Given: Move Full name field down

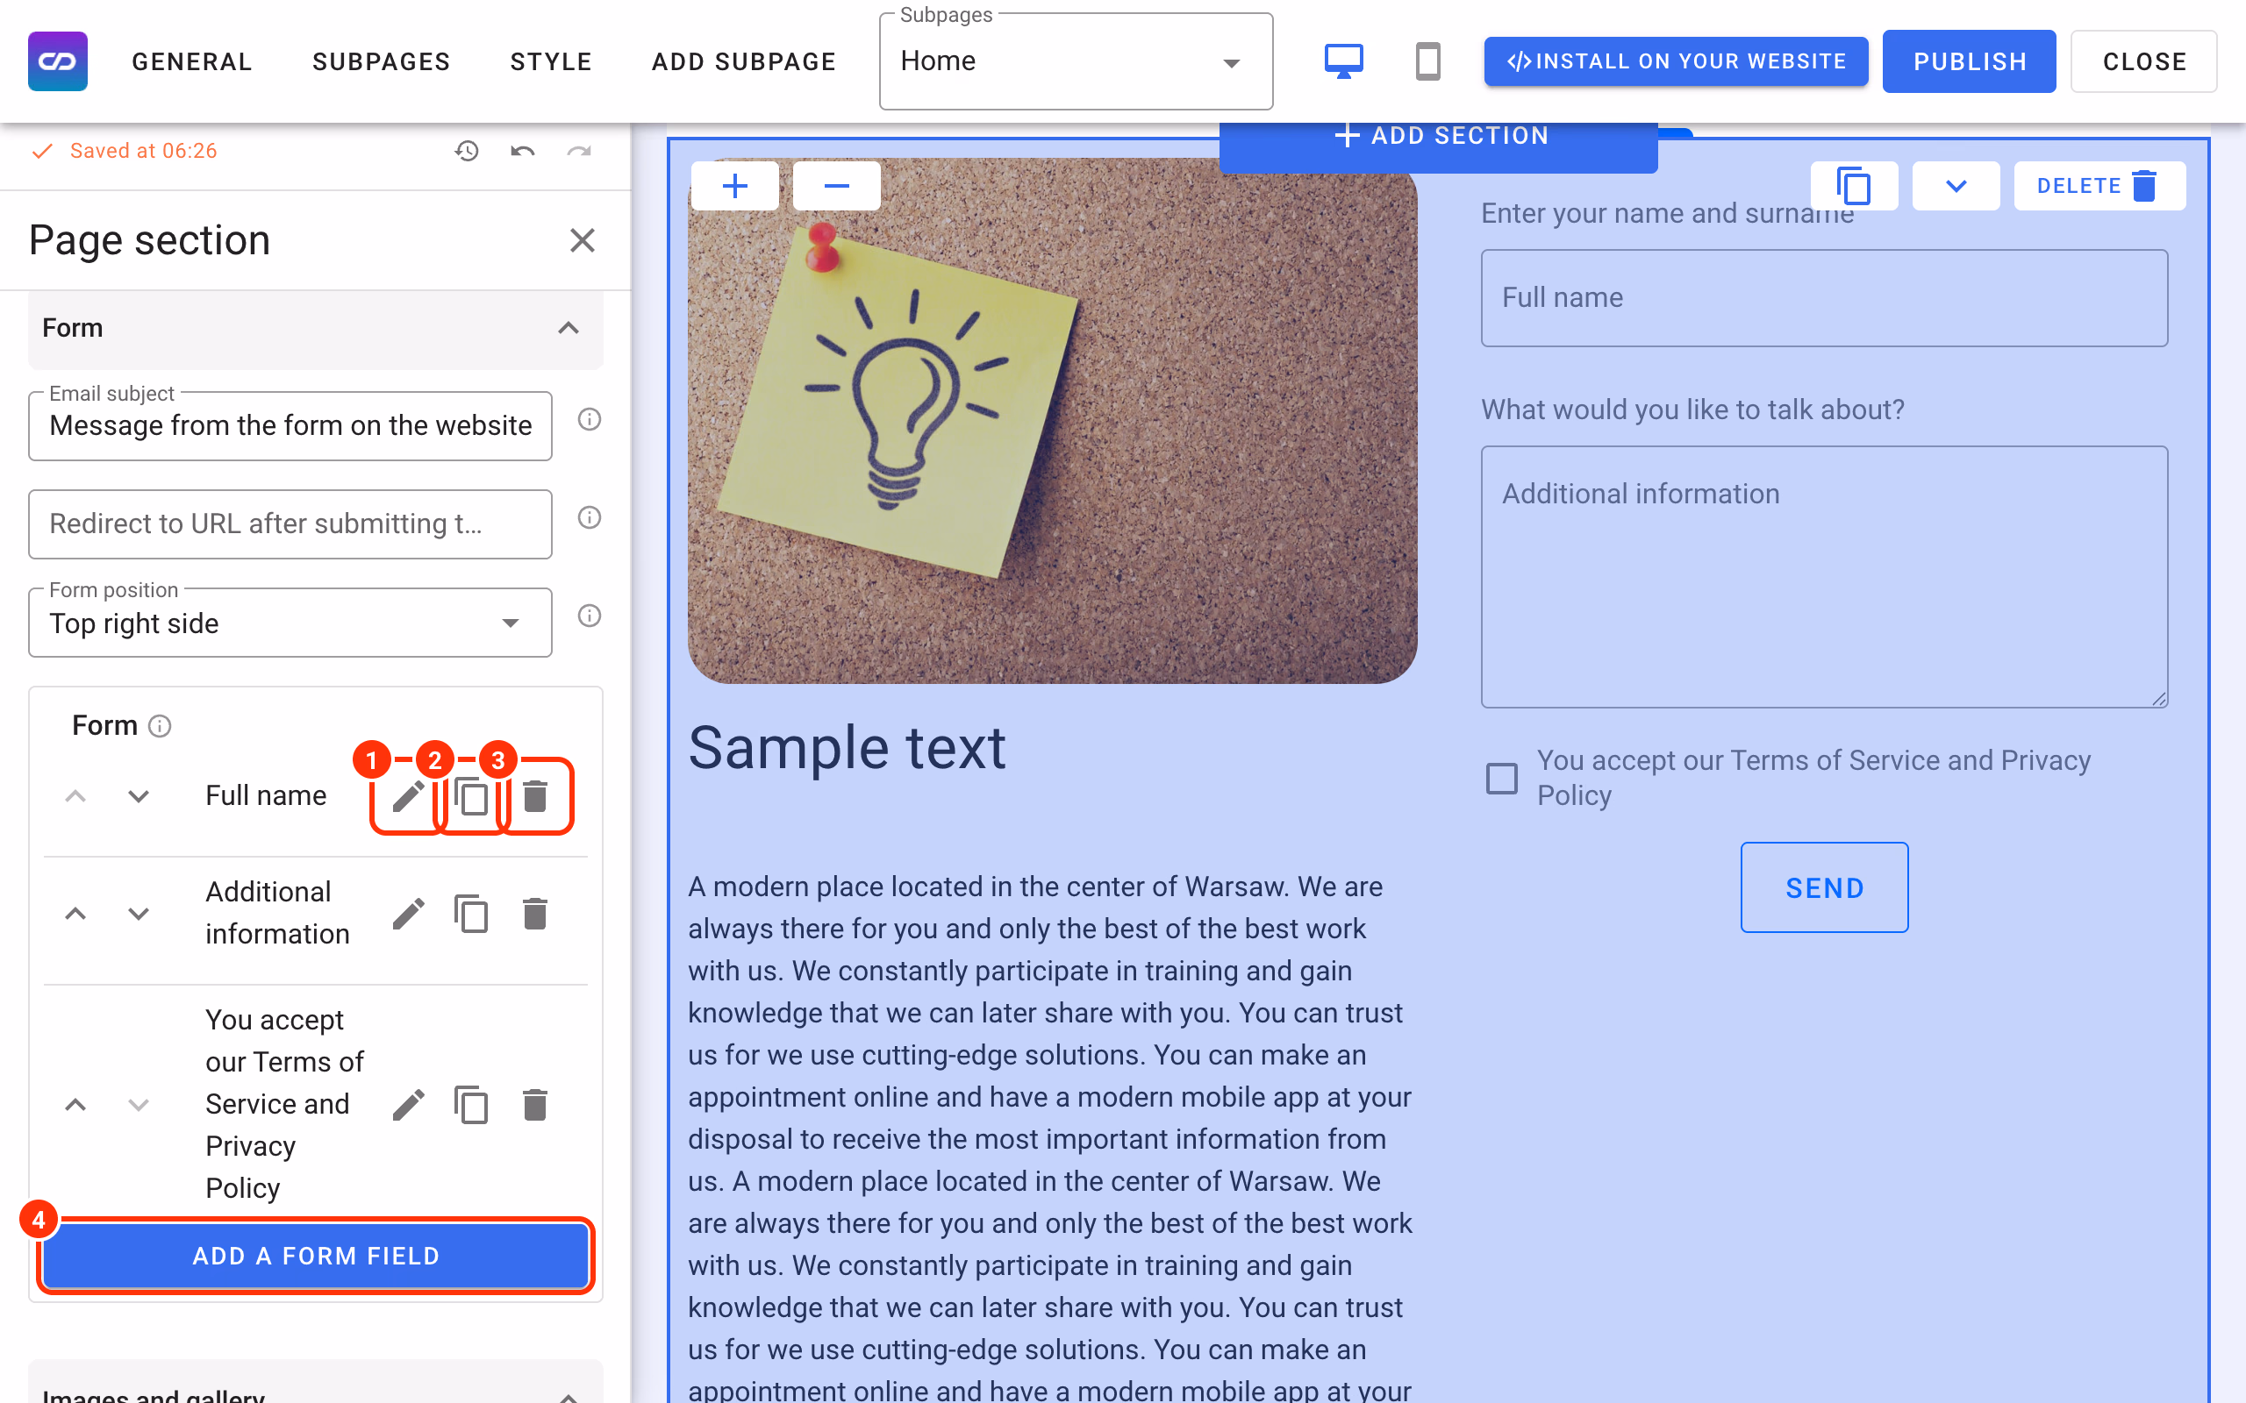Looking at the screenshot, I should coord(139,796).
